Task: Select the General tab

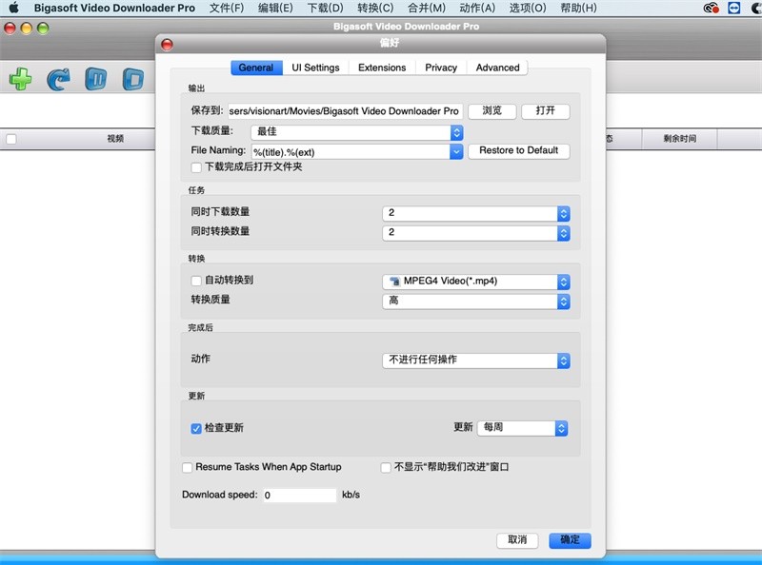Action: tap(256, 68)
